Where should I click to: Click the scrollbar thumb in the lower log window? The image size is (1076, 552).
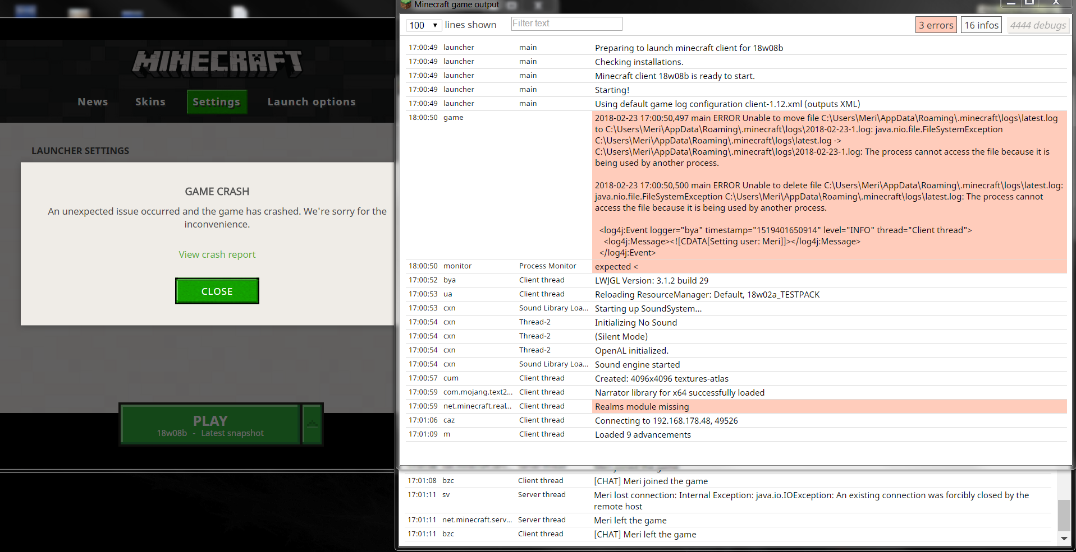(1064, 515)
